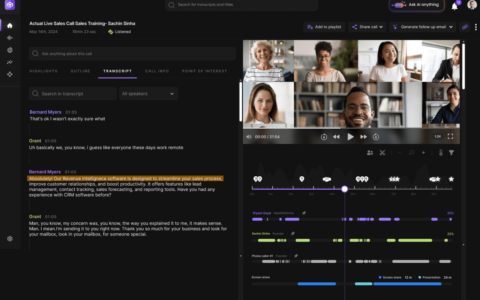This screenshot has width=480, height=300.
Task: Mute the video volume speaker
Action: pyautogui.click(x=249, y=137)
